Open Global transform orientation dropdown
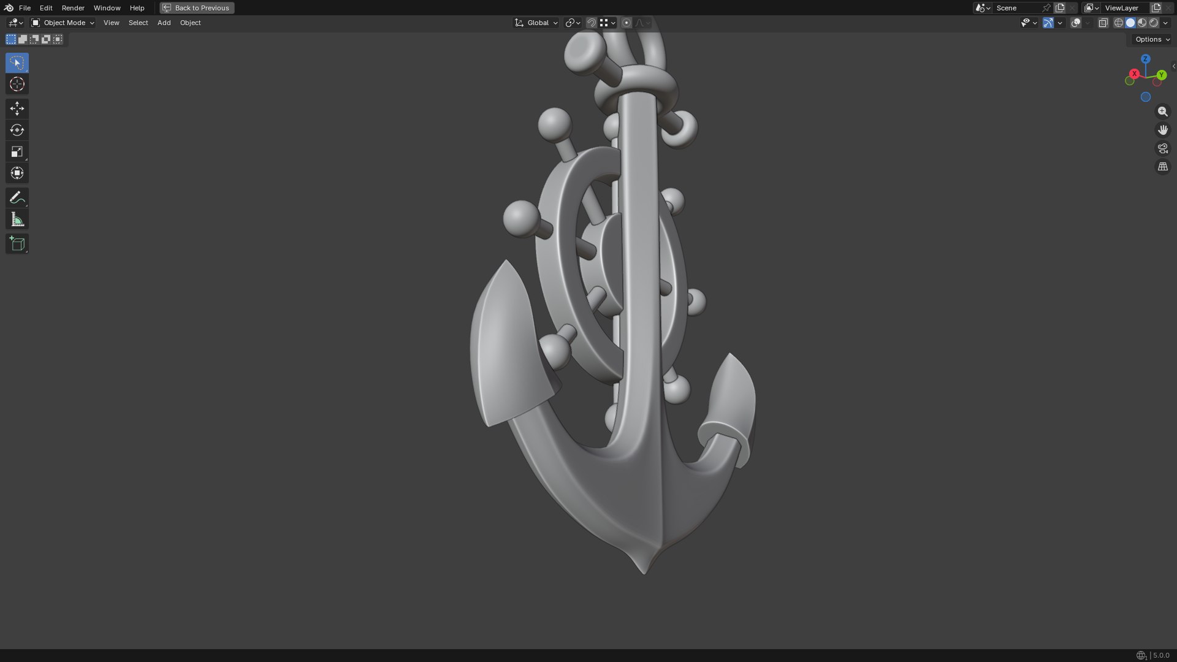Viewport: 1177px width, 662px height. tap(536, 23)
